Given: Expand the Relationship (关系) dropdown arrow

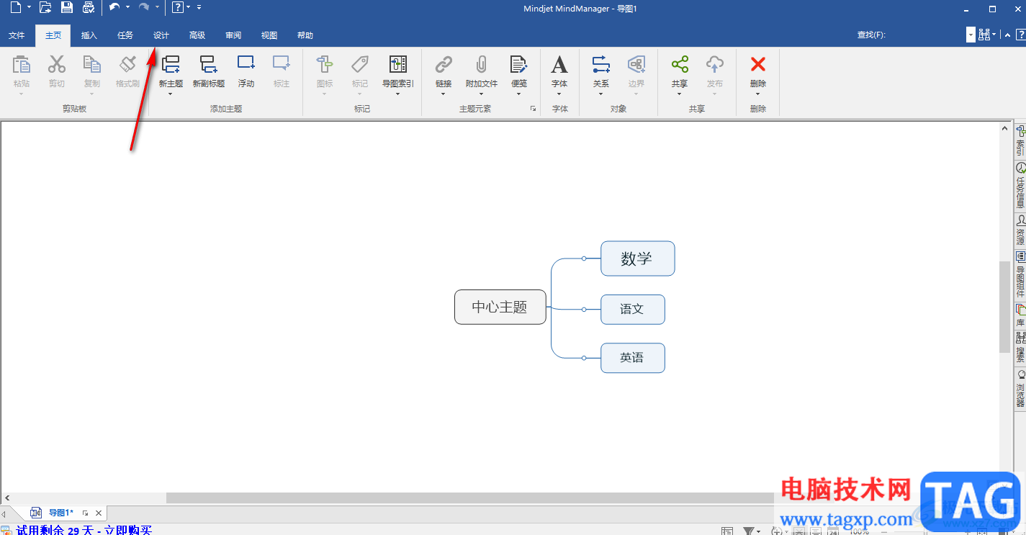Looking at the screenshot, I should [601, 94].
